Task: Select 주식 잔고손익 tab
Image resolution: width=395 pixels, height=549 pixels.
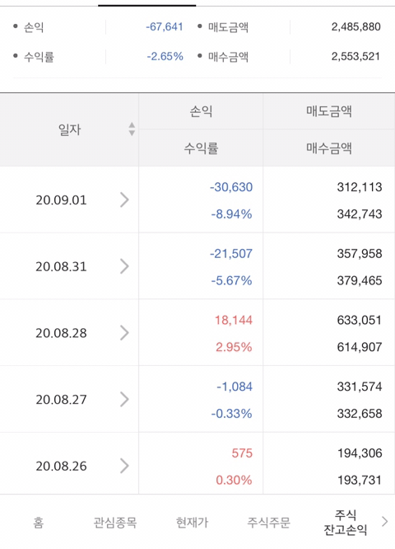Action: (346, 523)
